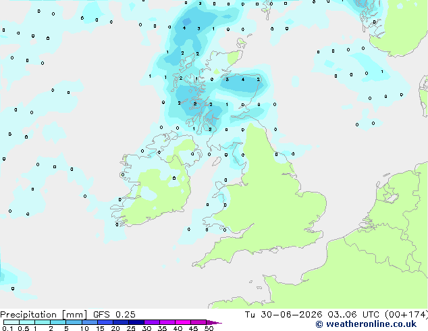Select the '03..06 UTC' time range text
Image resolution: width=428 pixels, height=331 pixels.
(353, 315)
